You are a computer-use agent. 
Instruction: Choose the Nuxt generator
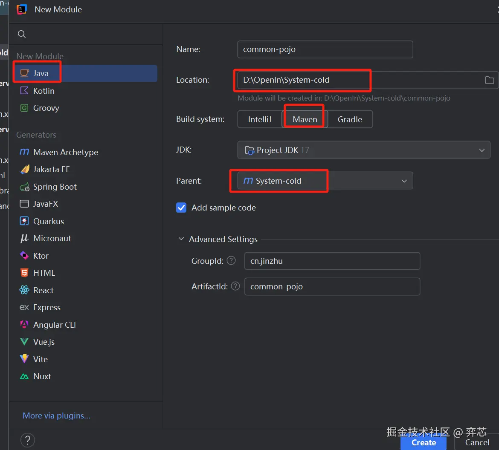tap(87, 376)
